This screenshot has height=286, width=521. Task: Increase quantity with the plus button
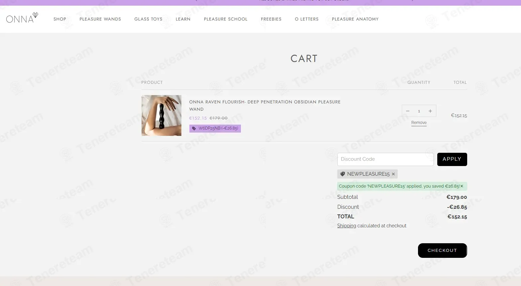pyautogui.click(x=430, y=111)
